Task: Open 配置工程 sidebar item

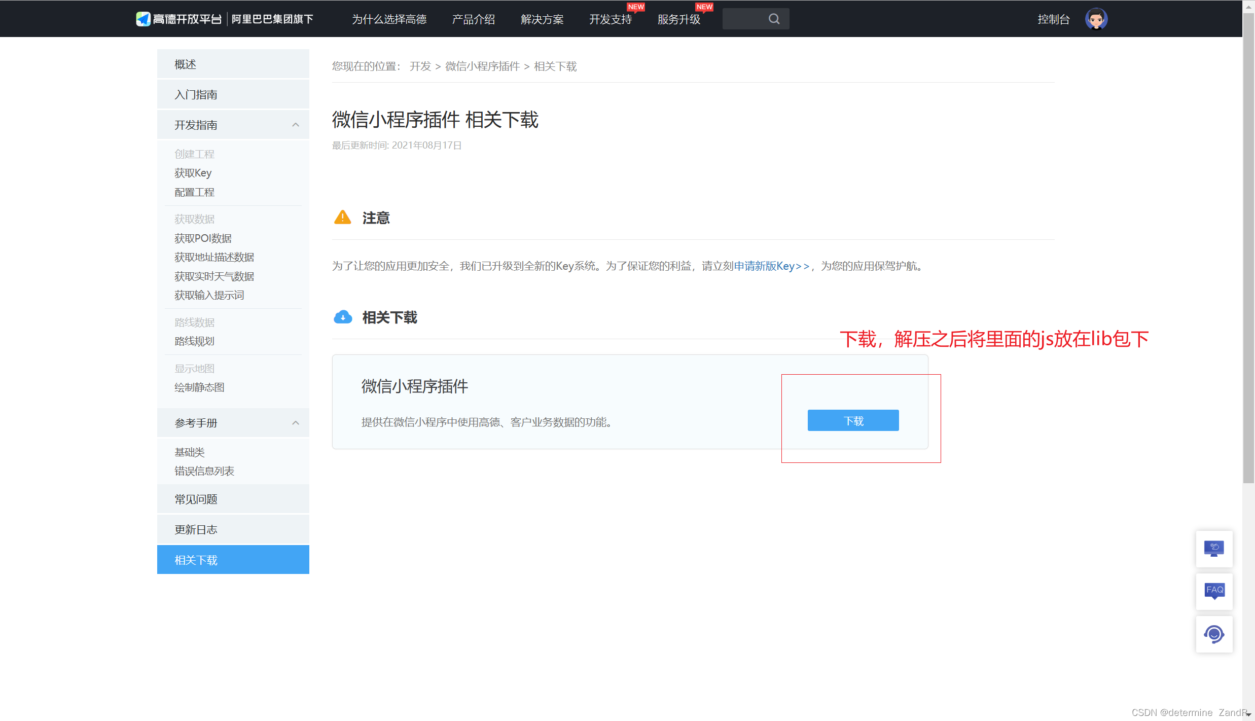Action: pyautogui.click(x=195, y=192)
